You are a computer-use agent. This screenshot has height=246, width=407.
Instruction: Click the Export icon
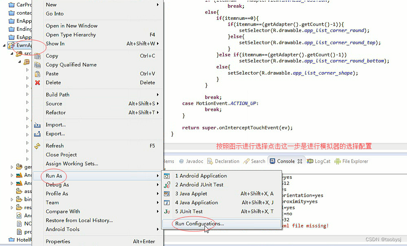point(37,134)
